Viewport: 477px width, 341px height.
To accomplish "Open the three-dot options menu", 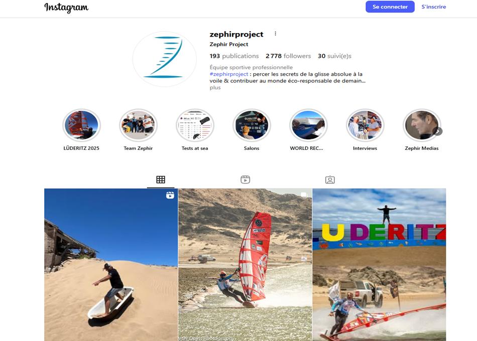I will coord(275,34).
